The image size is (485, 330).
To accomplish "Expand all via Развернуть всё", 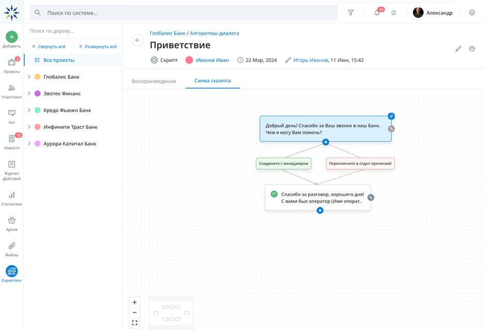I will pos(98,46).
